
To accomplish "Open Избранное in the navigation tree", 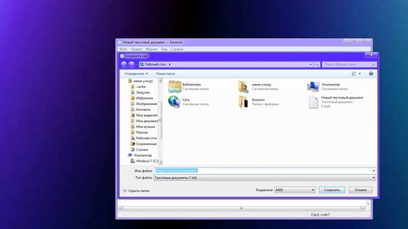I will point(142,98).
